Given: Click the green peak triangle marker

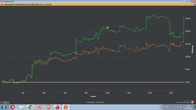Looking at the screenshot, I should coord(154,14).
